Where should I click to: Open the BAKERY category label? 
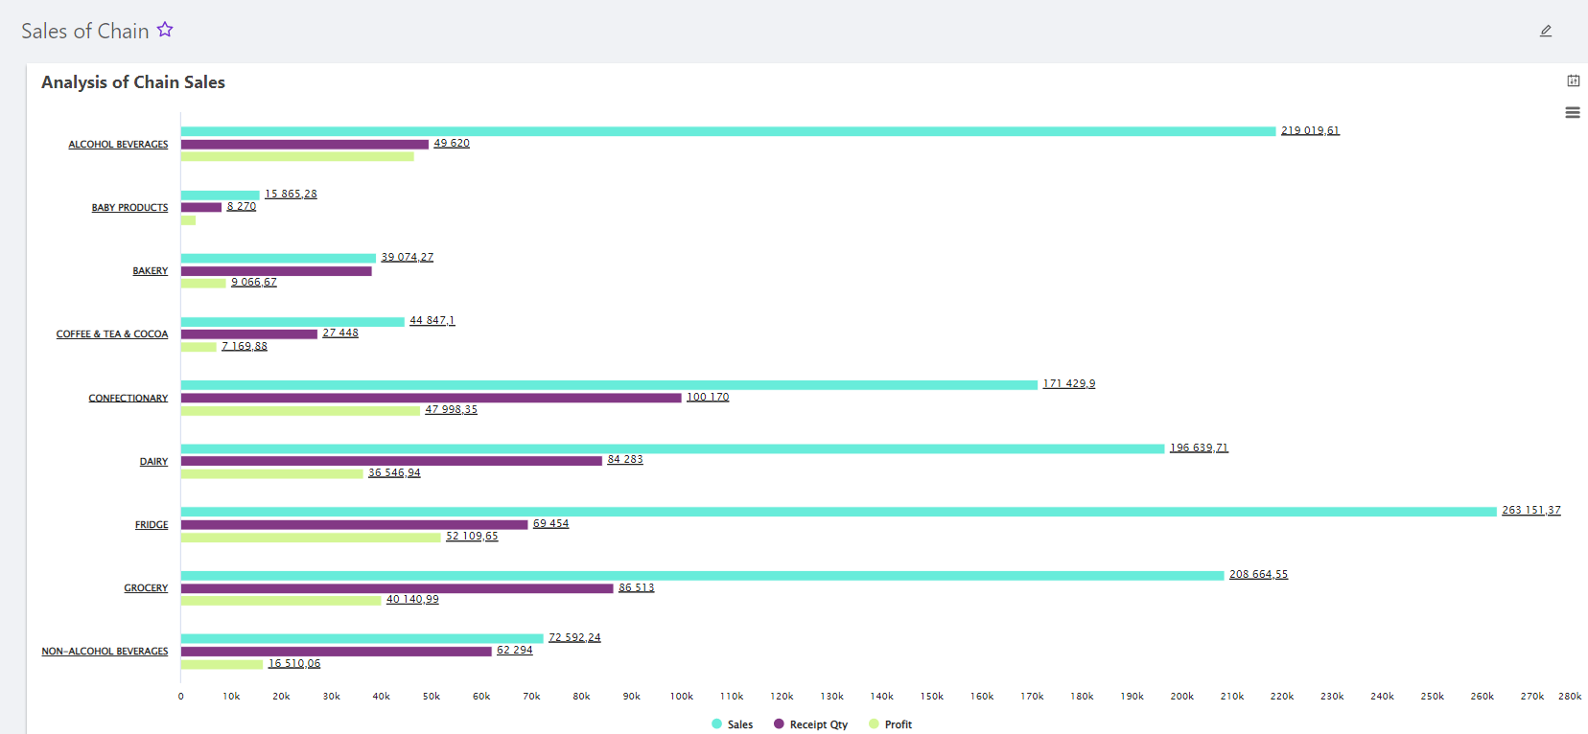pos(150,271)
